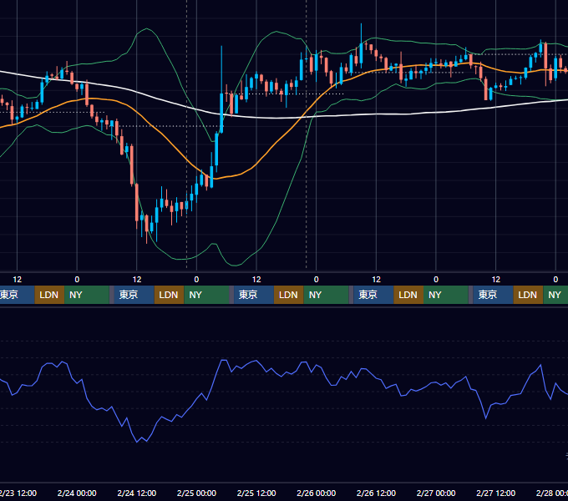Choose the NY session block after 2/27 LDN

[555, 295]
